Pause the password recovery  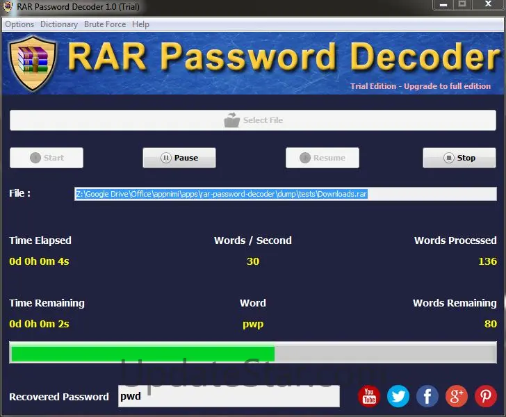coord(179,158)
